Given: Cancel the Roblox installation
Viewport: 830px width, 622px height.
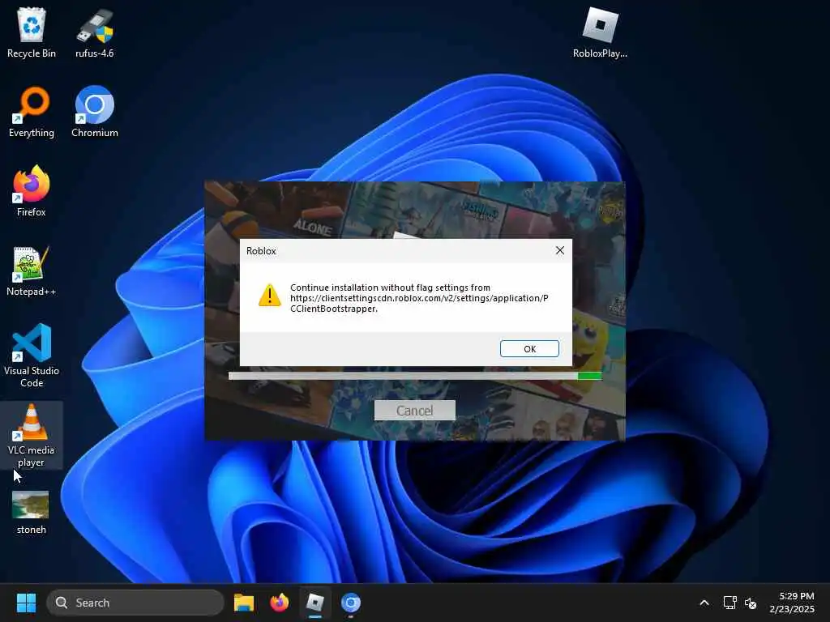Looking at the screenshot, I should 414,411.
